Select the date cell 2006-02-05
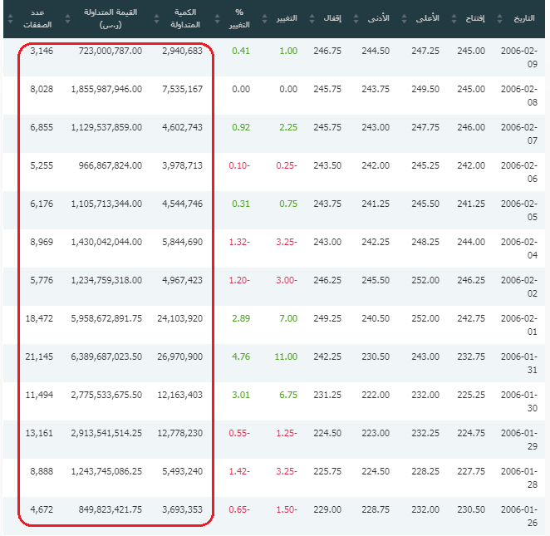The width and height of the screenshot is (550, 536). (518, 210)
